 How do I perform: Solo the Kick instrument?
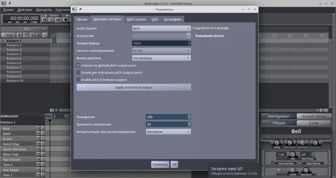(42, 128)
